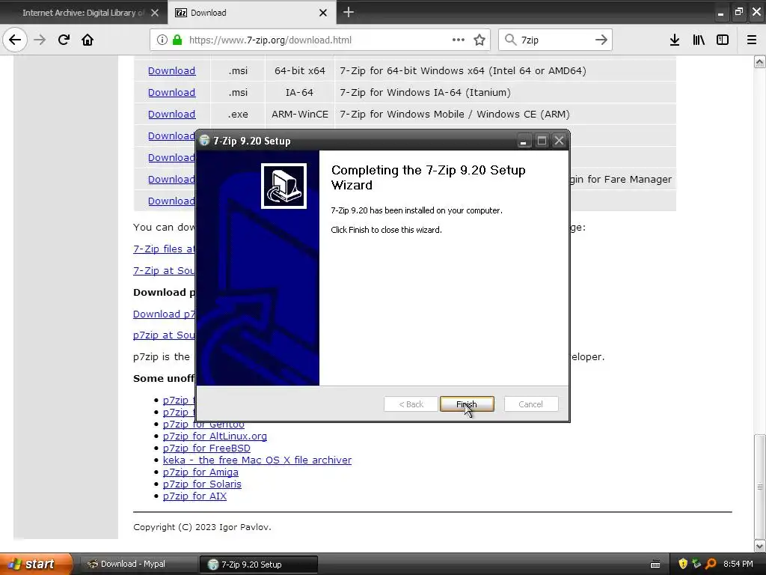Click Download link for ARM-WinCE exe
The height and width of the screenshot is (575, 766).
click(x=171, y=114)
